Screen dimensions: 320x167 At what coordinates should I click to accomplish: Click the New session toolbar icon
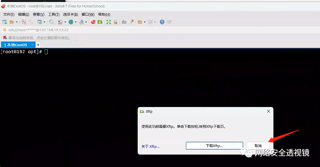[5, 22]
